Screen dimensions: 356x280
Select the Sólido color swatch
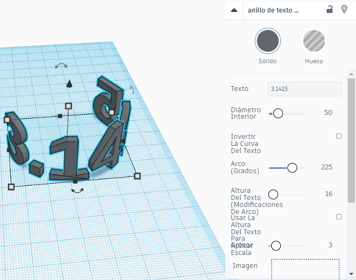click(x=268, y=41)
